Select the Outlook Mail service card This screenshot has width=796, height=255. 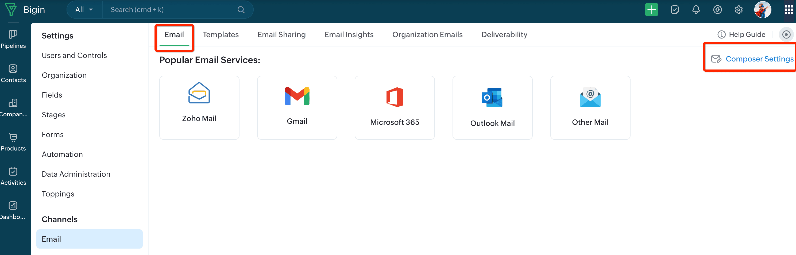pyautogui.click(x=493, y=107)
